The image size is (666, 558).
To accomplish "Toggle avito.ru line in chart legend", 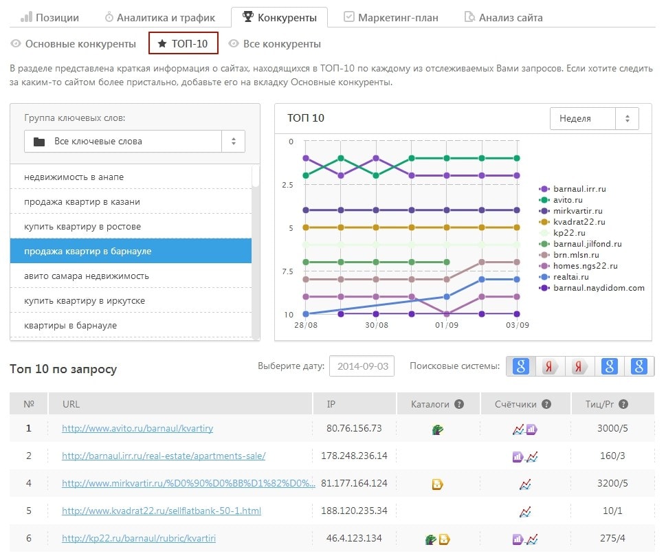I will [x=568, y=200].
